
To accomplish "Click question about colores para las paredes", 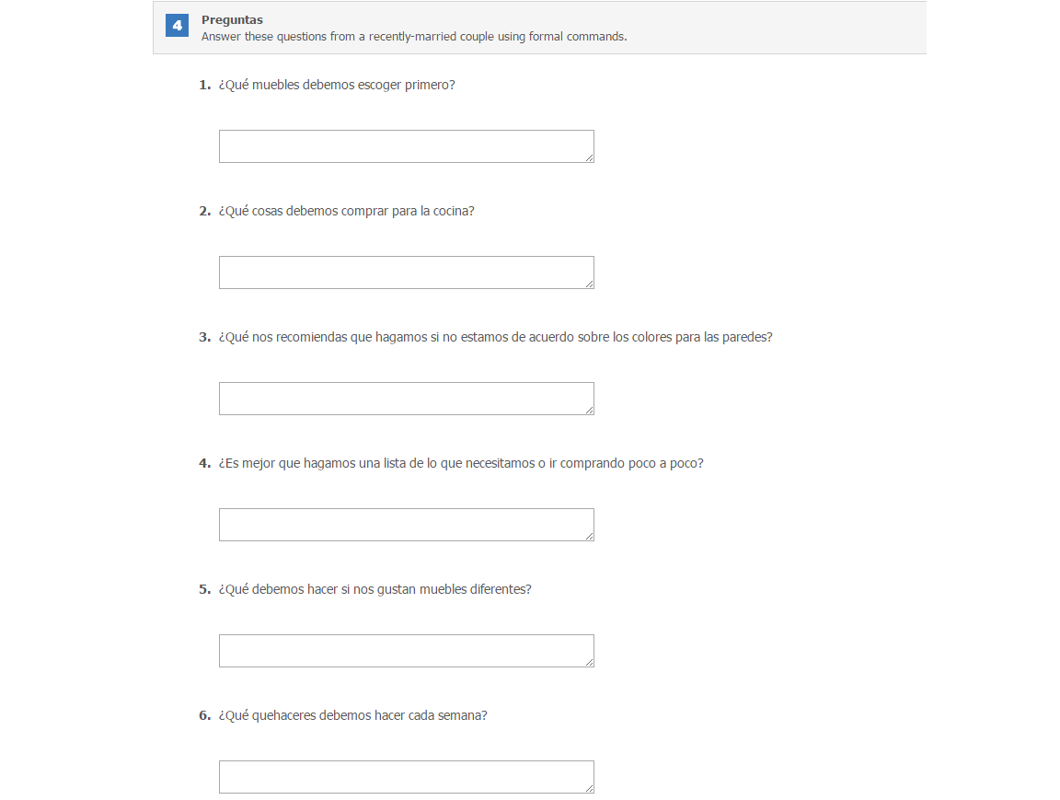I will [496, 337].
